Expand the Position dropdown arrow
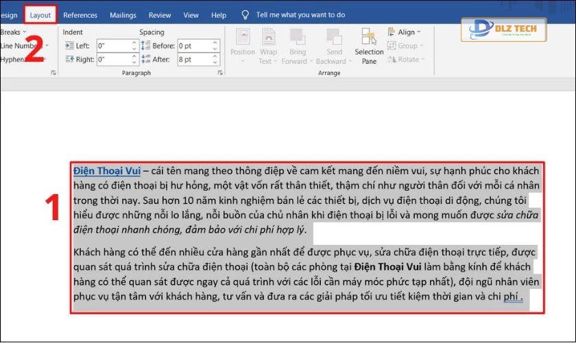Screen dimensions: 576x343 point(243,61)
